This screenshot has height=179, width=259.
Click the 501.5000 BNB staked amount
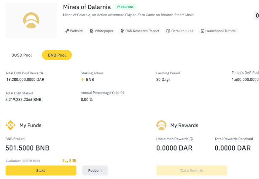tap(27, 148)
